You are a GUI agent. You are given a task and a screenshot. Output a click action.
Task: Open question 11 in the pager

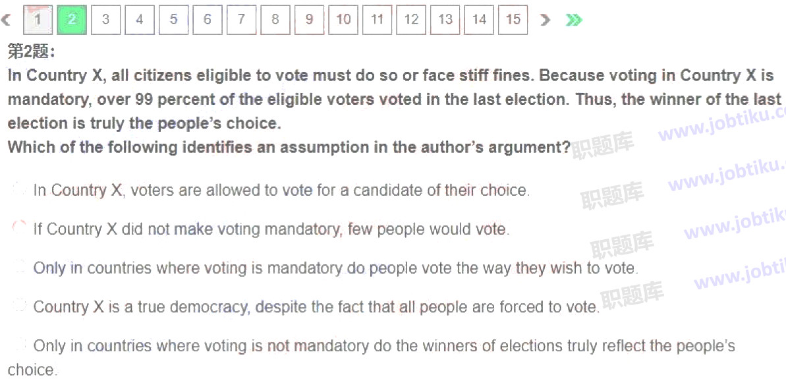click(377, 20)
